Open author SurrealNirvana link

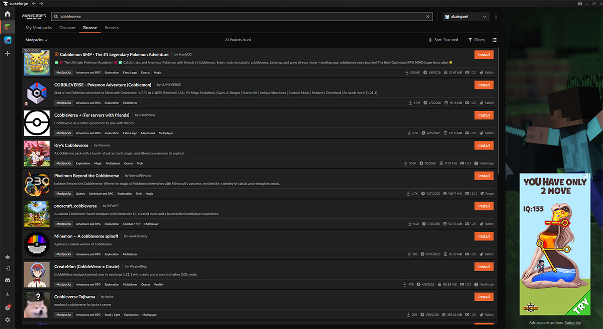pos(140,176)
